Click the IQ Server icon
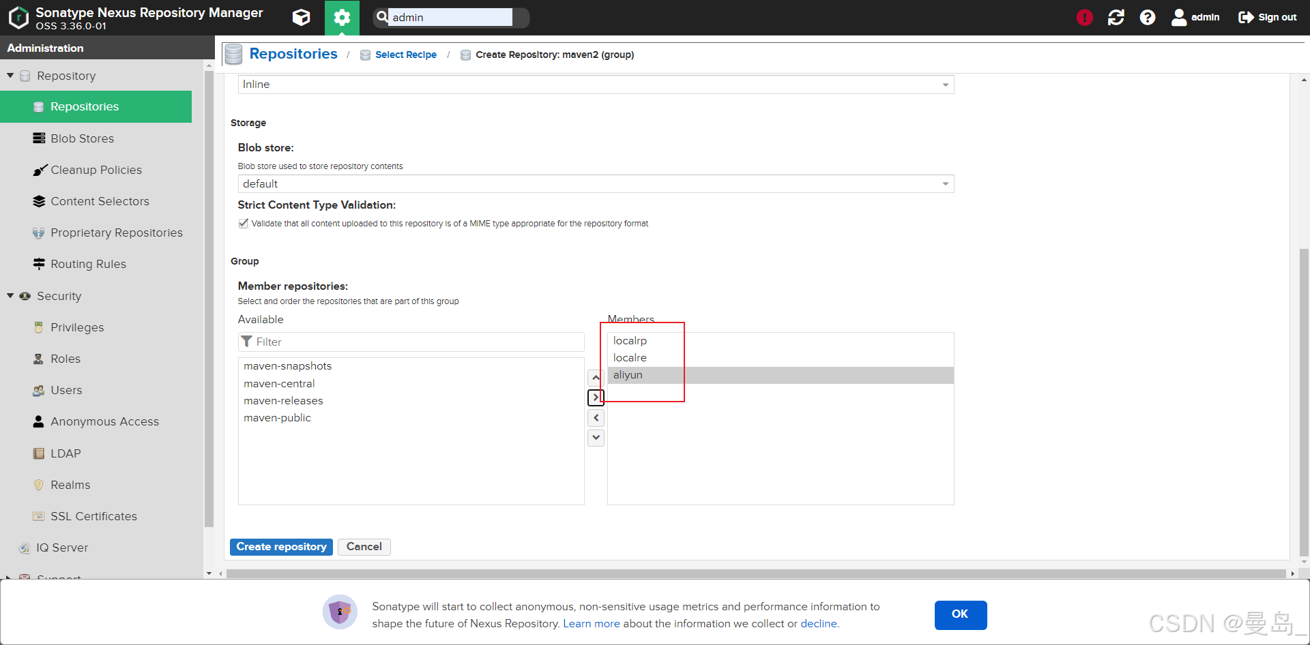The width and height of the screenshot is (1310, 645). click(x=25, y=547)
